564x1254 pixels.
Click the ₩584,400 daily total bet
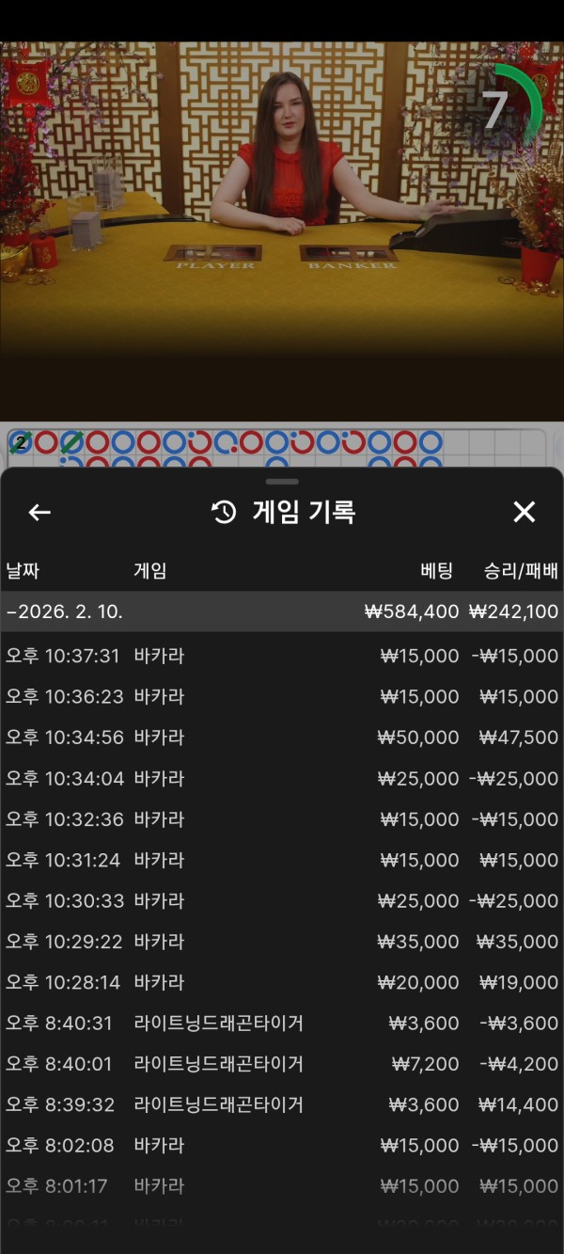click(x=412, y=611)
